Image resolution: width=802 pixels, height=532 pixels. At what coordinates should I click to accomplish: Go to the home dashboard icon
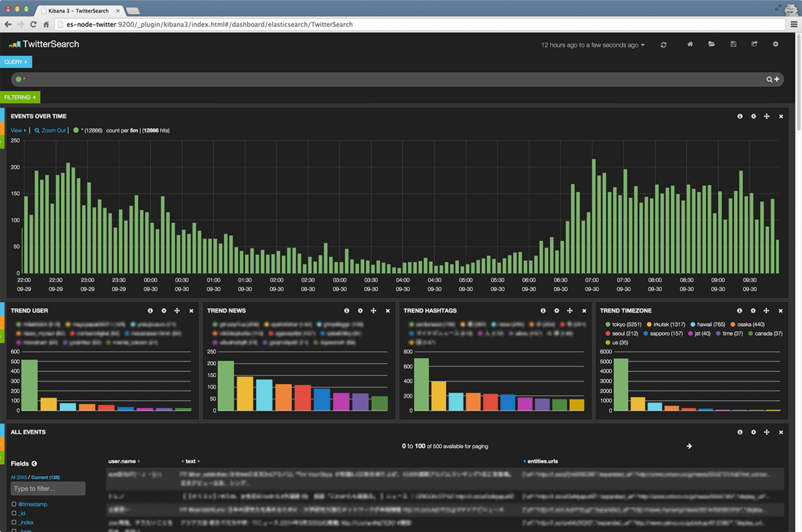coord(690,44)
